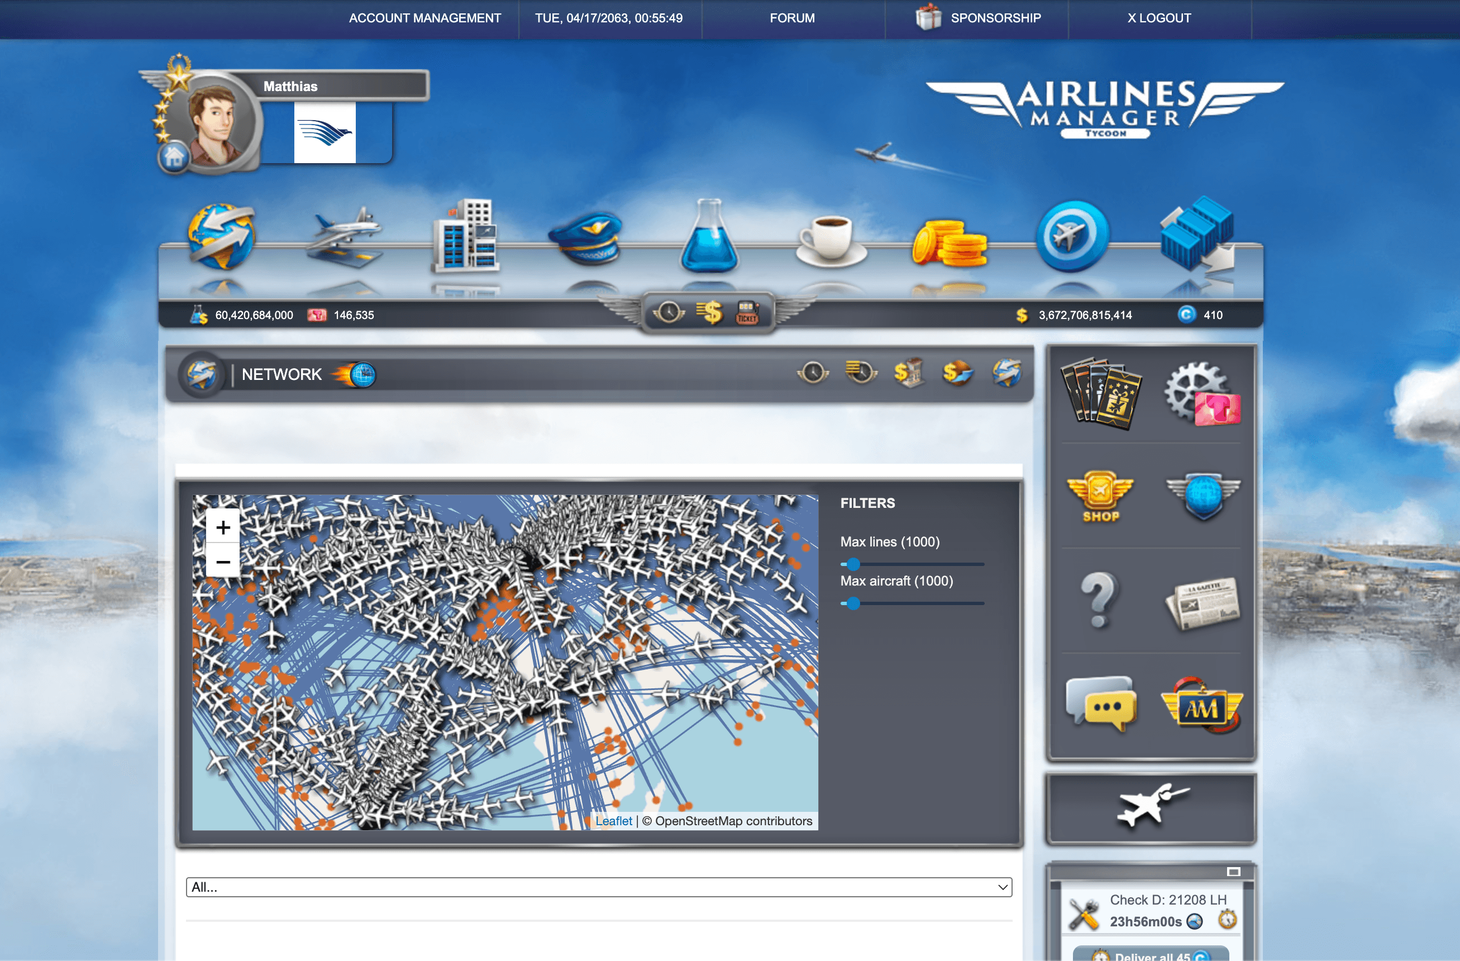
Task: Click inside the network route map
Action: (x=505, y=662)
